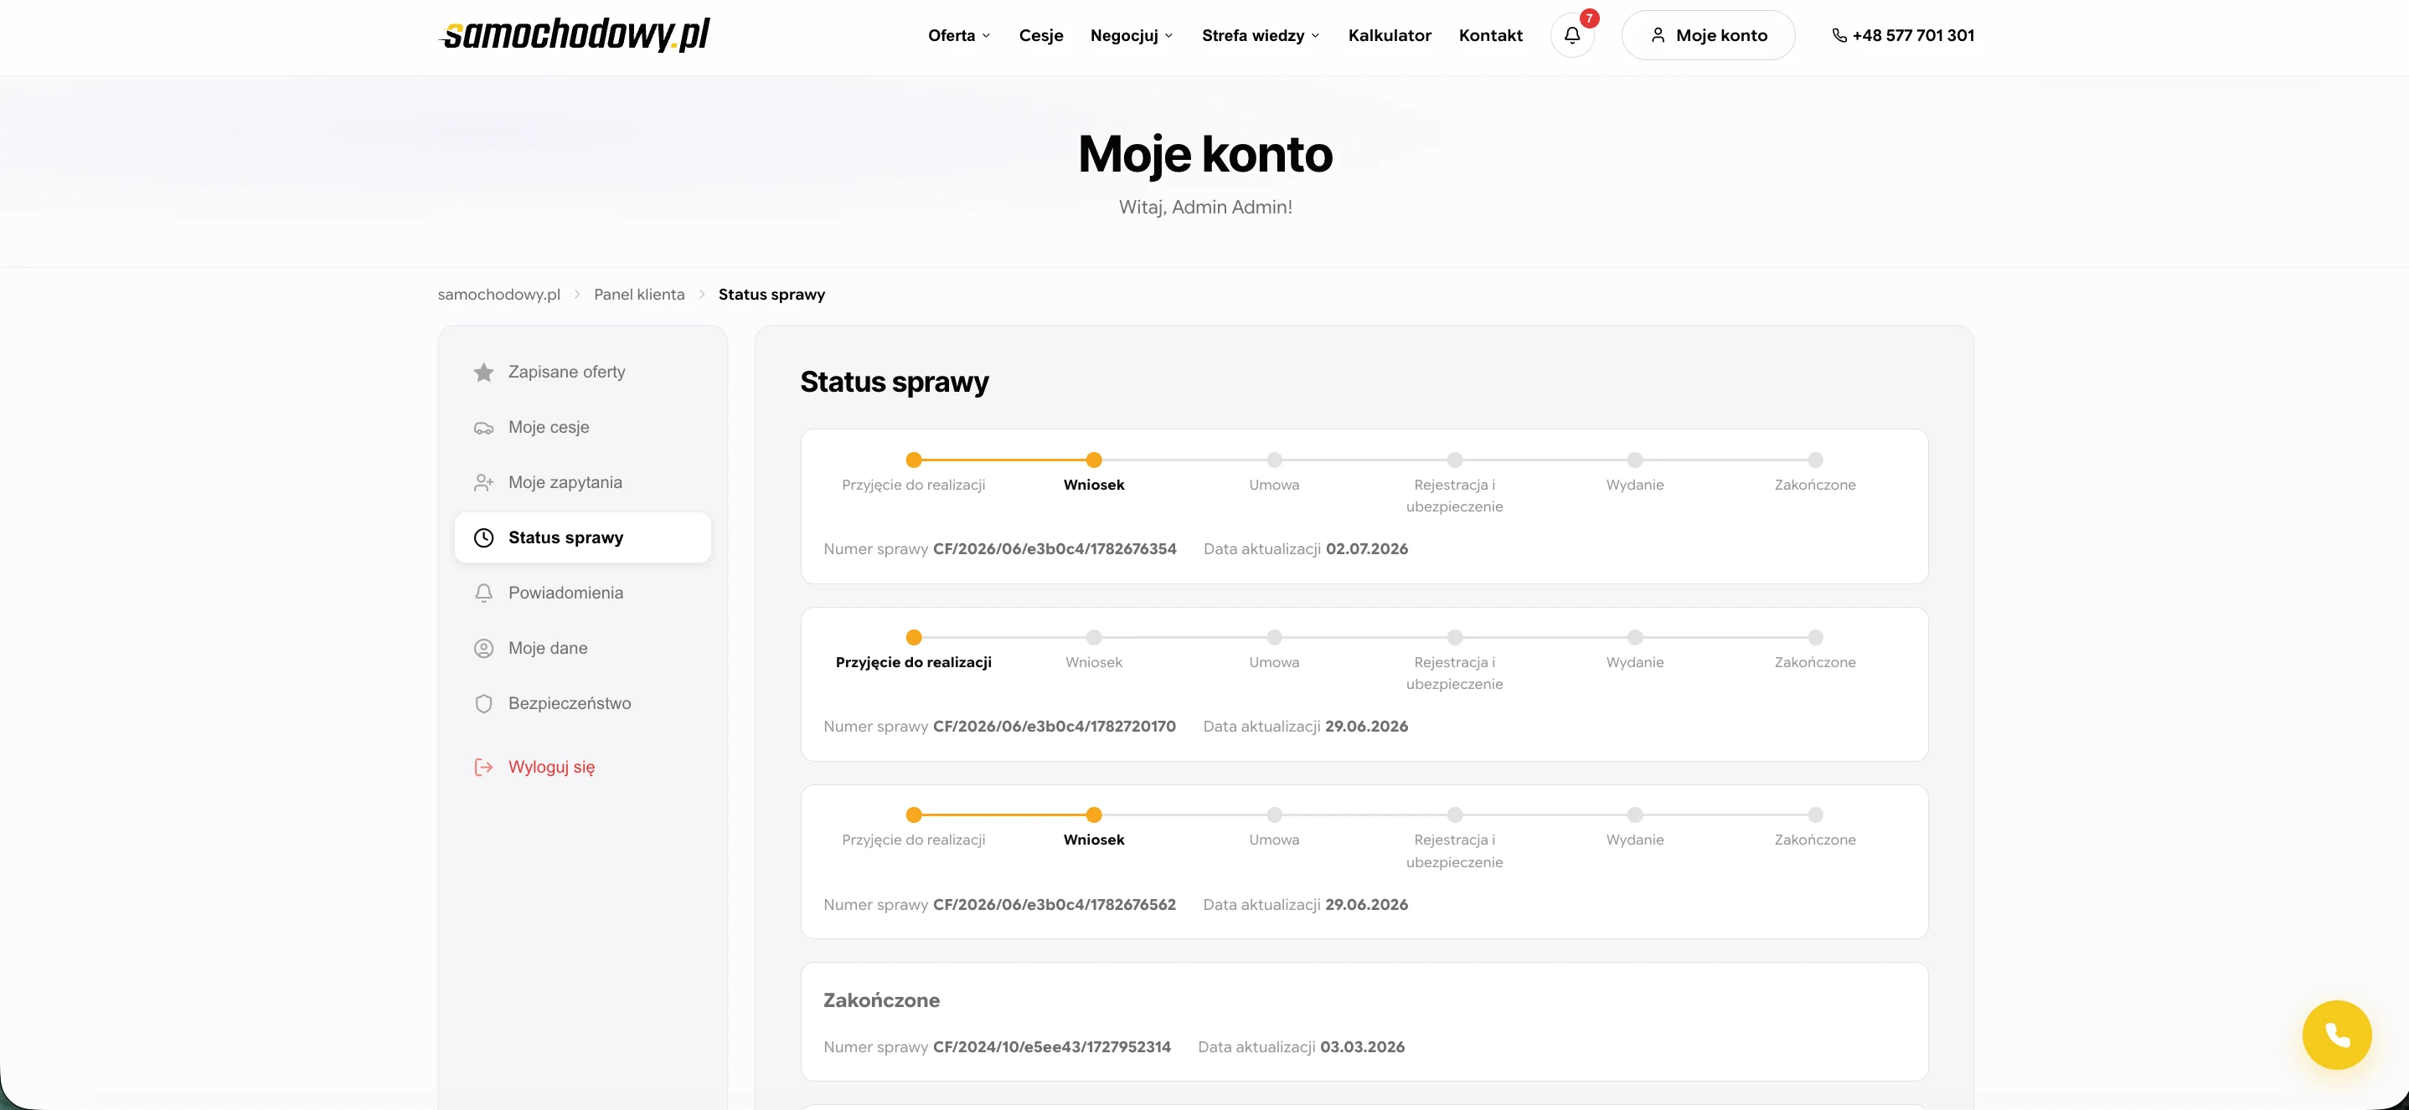Image resolution: width=2409 pixels, height=1110 pixels.
Task: Select case number CF/2026/06/e3b0c4/1782676354
Action: coord(1054,548)
